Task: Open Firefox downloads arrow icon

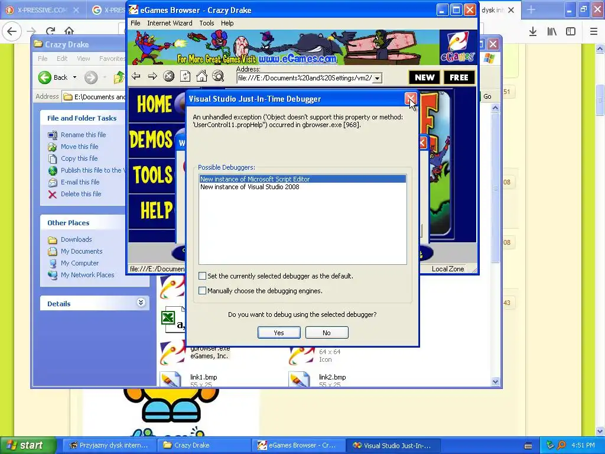Action: [x=533, y=32]
